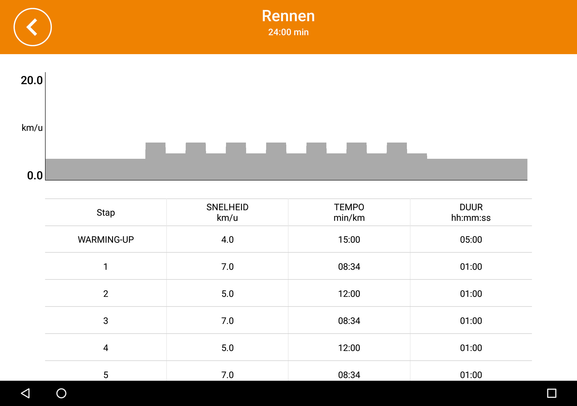577x406 pixels.
Task: Tap the 24:00 min duration subtitle
Action: point(288,32)
